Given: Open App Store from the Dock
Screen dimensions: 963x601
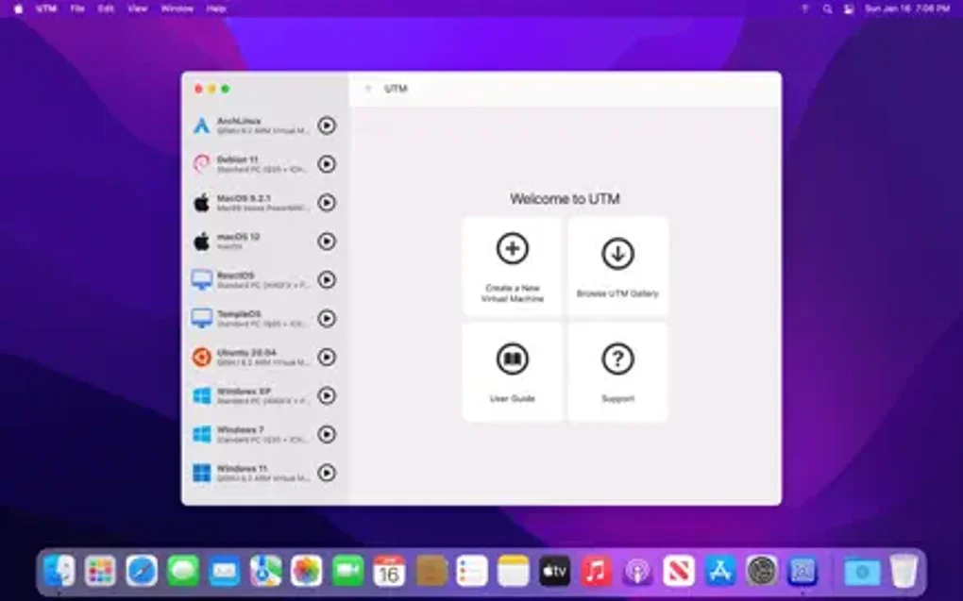Looking at the screenshot, I should click(x=719, y=572).
